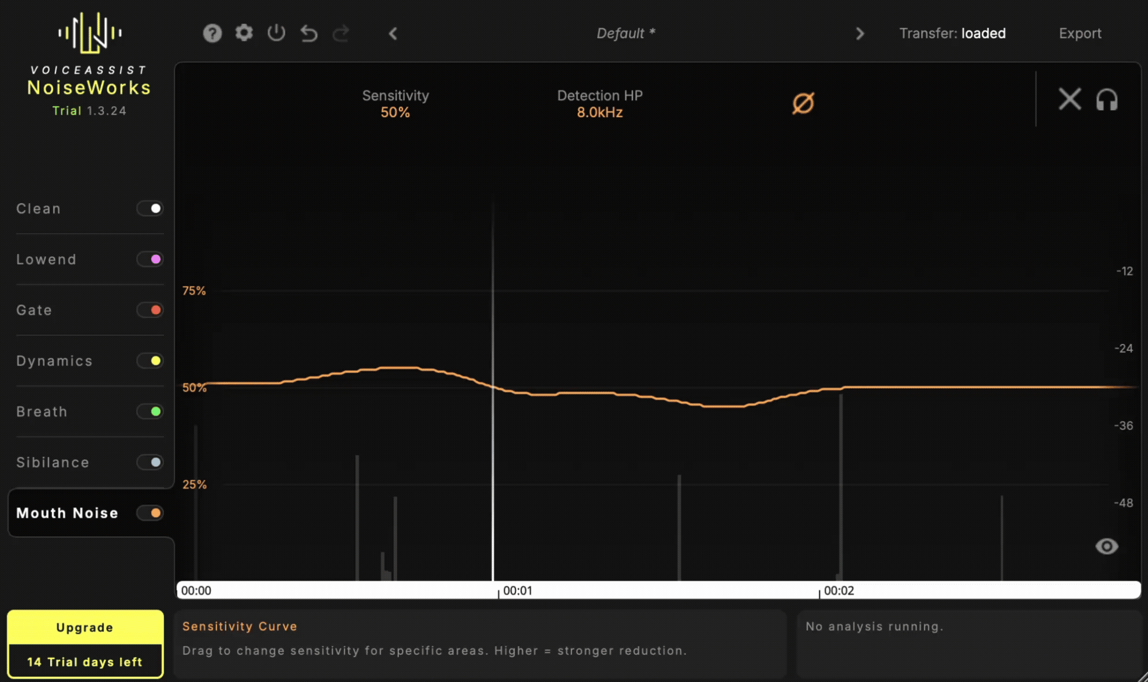The height and width of the screenshot is (682, 1148).
Task: Toggle the Gate module switch
Action: (x=150, y=310)
